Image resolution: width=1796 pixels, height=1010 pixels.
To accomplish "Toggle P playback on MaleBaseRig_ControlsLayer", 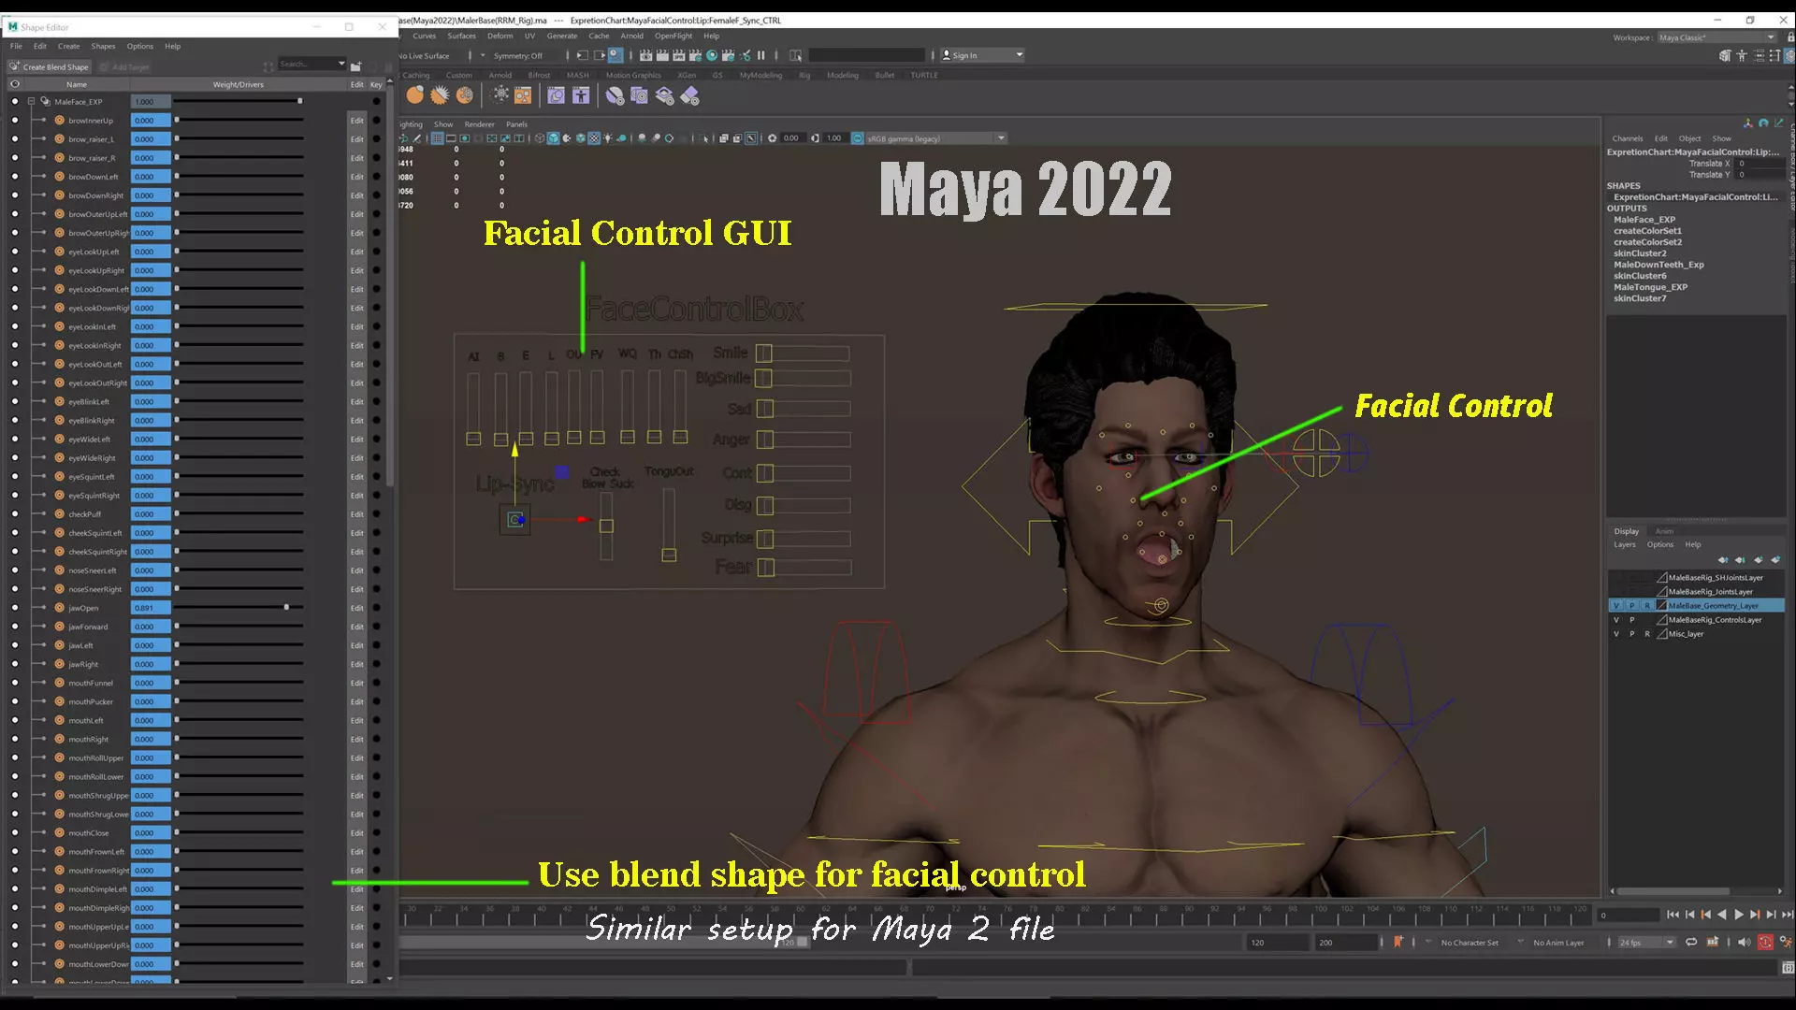I will pyautogui.click(x=1632, y=620).
